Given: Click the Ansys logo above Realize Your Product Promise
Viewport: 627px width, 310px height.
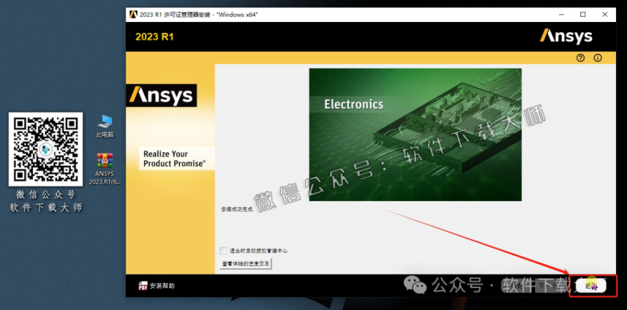Looking at the screenshot, I should pos(161,95).
